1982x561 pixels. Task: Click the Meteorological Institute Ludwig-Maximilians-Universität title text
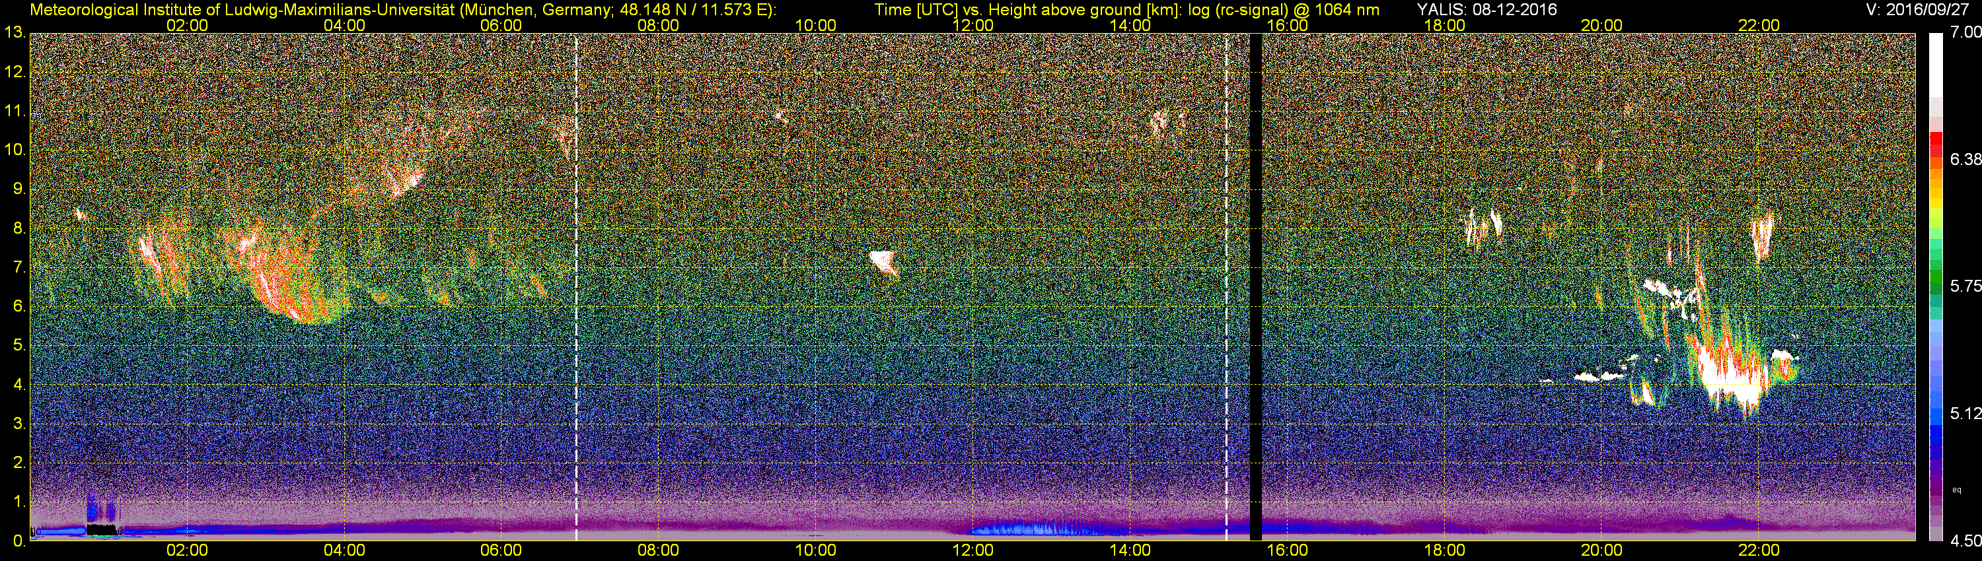click(x=402, y=10)
